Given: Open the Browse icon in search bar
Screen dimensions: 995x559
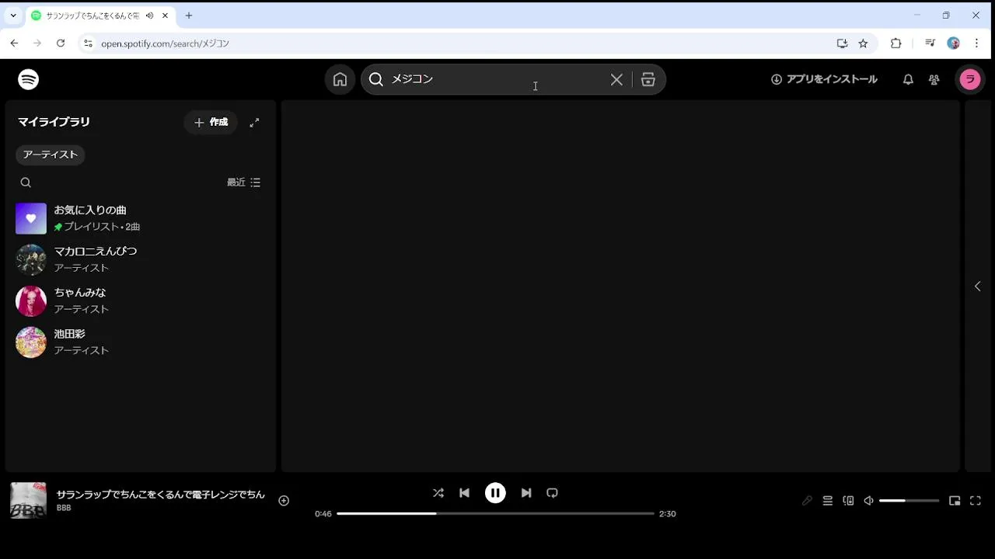Looking at the screenshot, I should pos(648,79).
